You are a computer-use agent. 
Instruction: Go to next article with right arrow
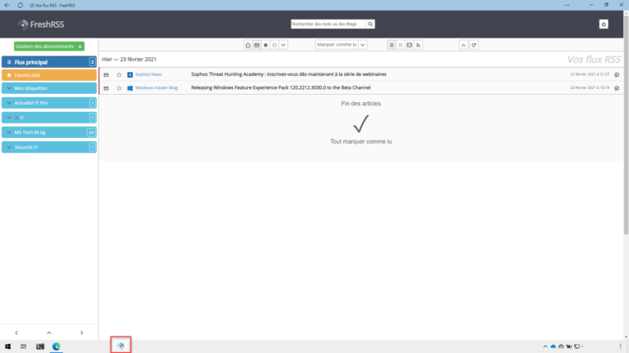tap(81, 333)
